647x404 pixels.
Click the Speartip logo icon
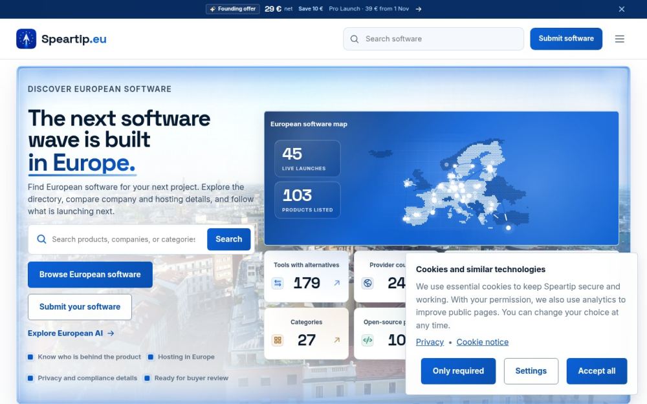[x=26, y=39]
